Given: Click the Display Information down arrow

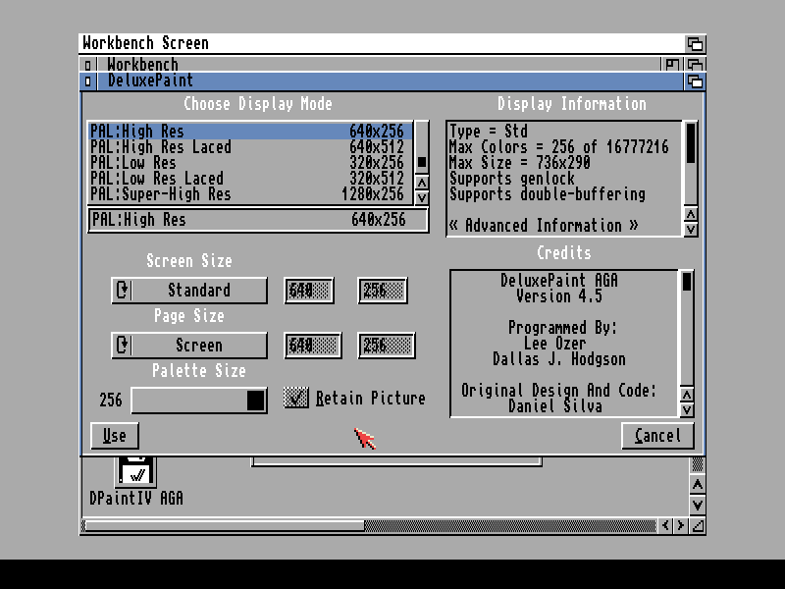Looking at the screenshot, I should tap(691, 230).
